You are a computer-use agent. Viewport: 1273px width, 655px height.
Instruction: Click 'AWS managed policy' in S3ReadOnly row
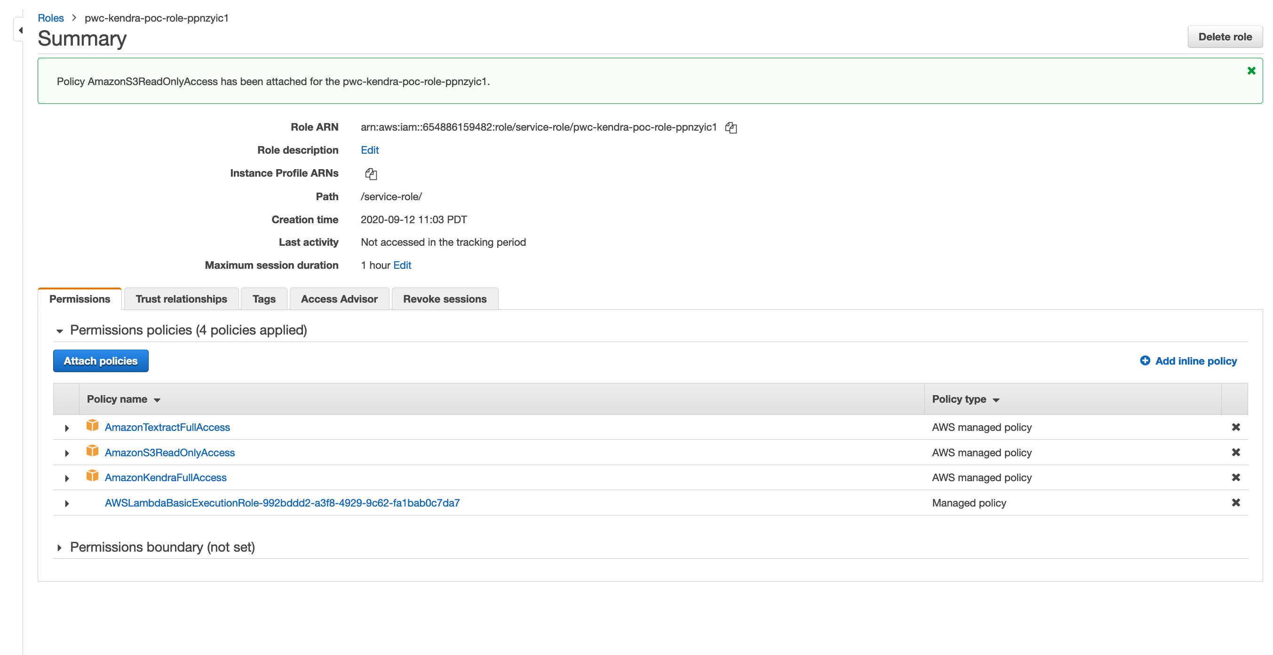981,452
